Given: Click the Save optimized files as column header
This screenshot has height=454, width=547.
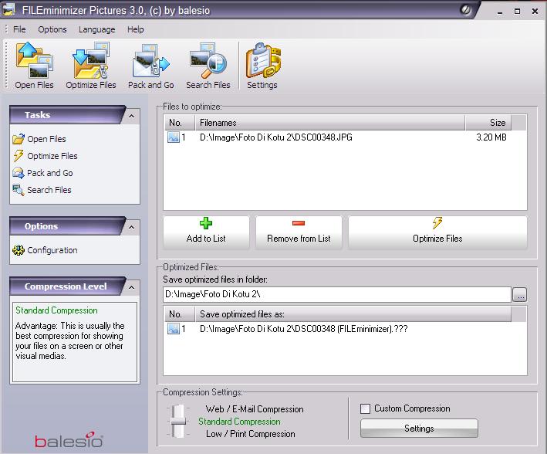Looking at the screenshot, I should click(x=353, y=314).
